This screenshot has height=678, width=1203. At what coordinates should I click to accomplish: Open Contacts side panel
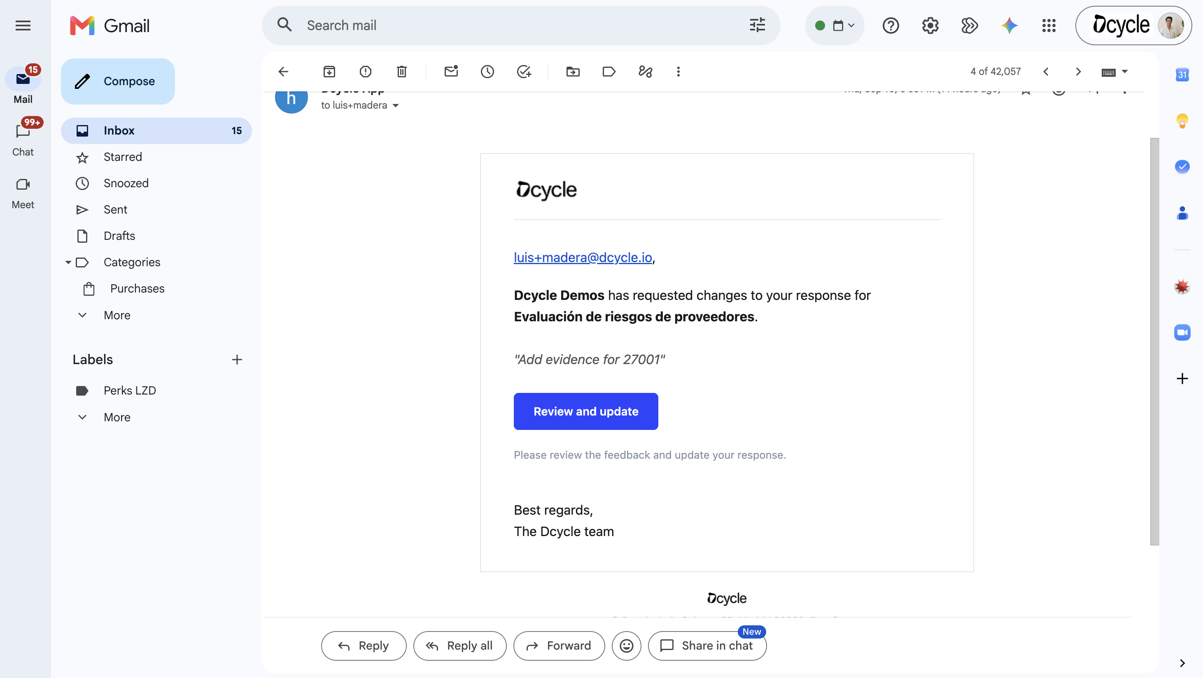click(1182, 213)
